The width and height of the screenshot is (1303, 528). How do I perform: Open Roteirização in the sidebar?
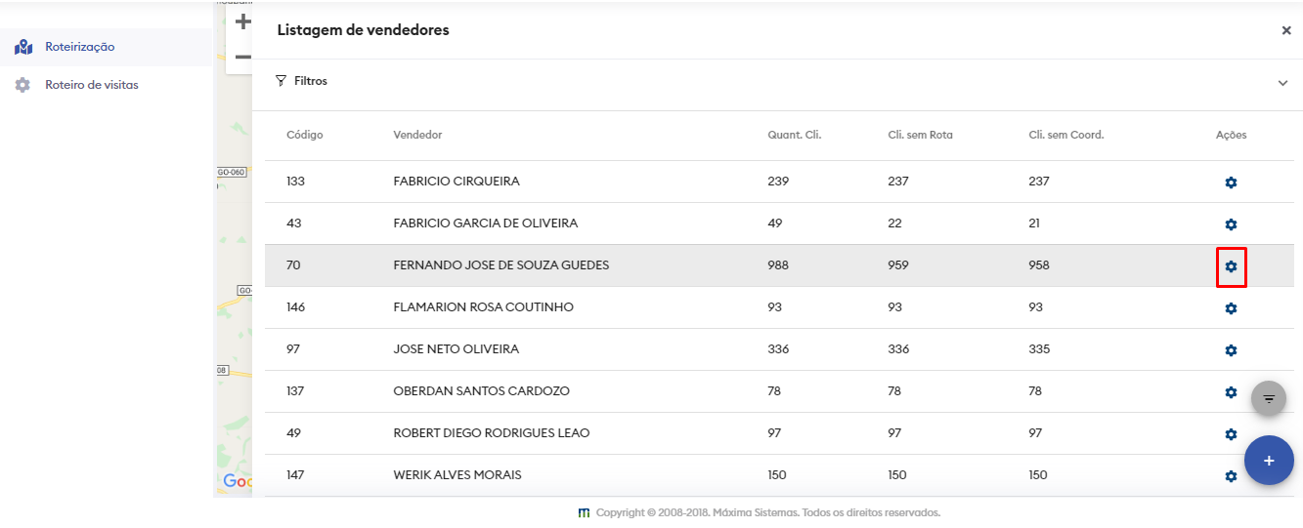(79, 47)
